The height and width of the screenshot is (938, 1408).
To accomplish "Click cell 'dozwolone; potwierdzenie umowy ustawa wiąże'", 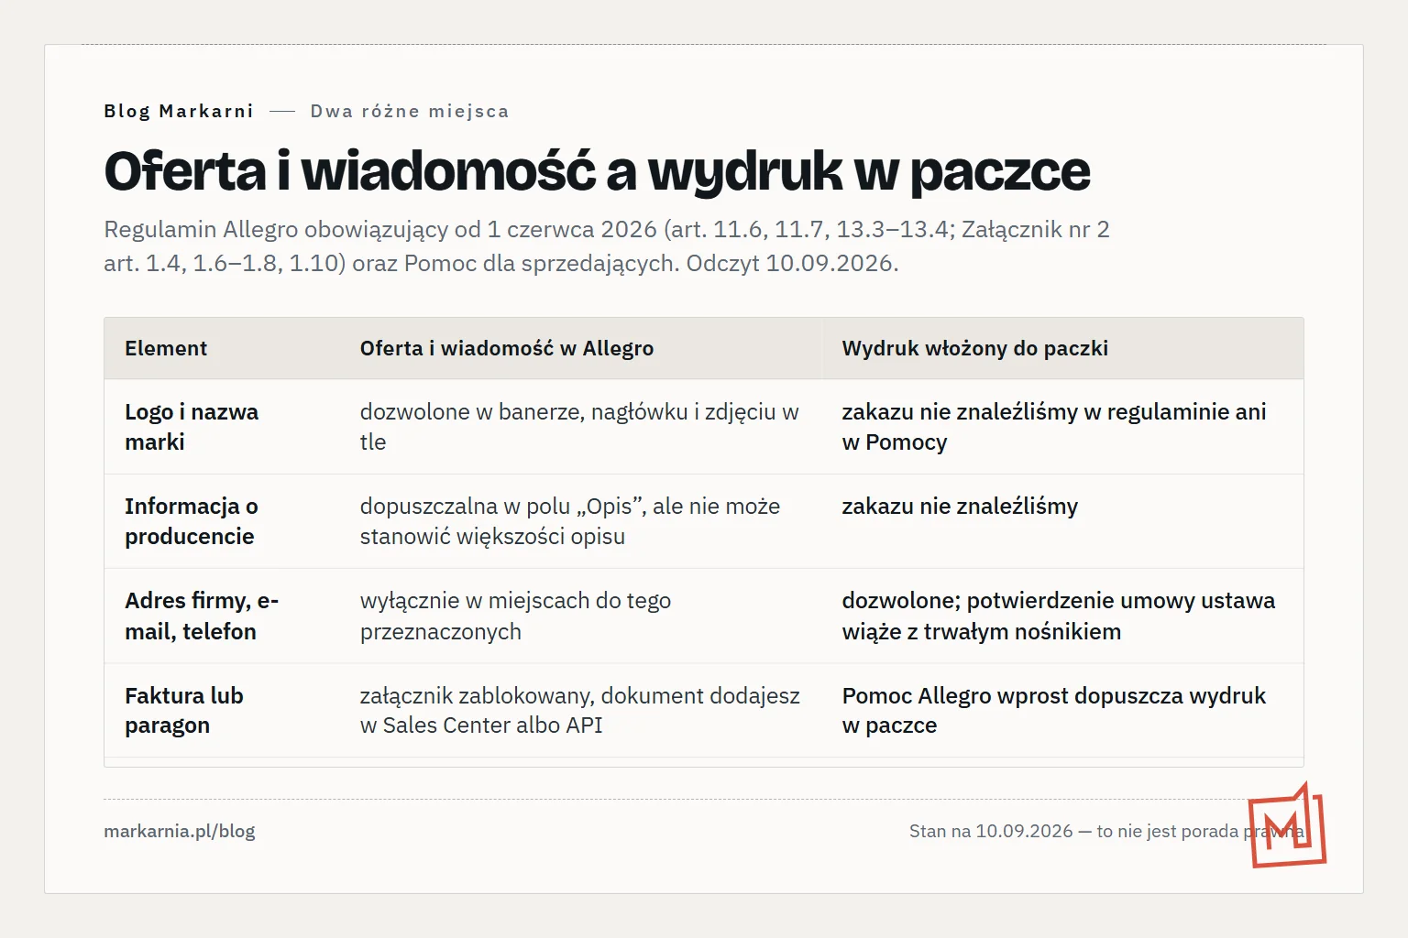I will click(1059, 616).
